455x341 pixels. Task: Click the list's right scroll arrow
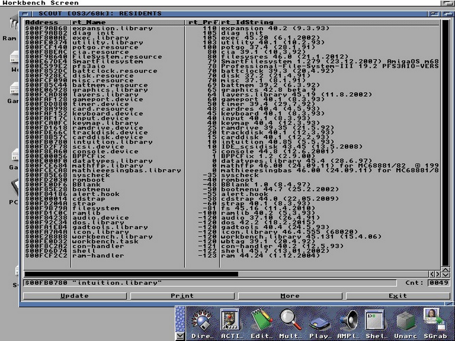(x=437, y=274)
